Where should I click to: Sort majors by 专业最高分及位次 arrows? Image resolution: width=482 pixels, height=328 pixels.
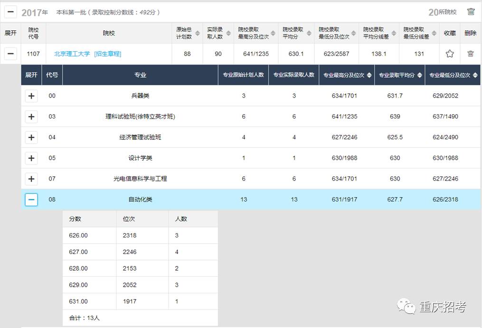(x=369, y=75)
